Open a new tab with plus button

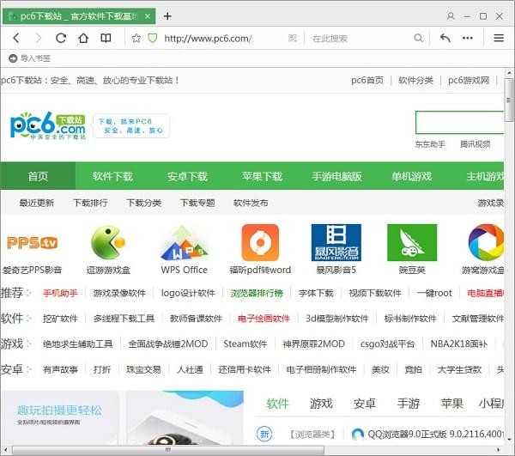pos(167,15)
